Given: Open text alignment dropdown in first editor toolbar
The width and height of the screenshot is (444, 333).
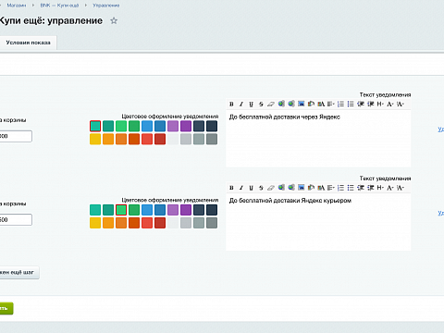Looking at the screenshot, I should coord(331,104).
